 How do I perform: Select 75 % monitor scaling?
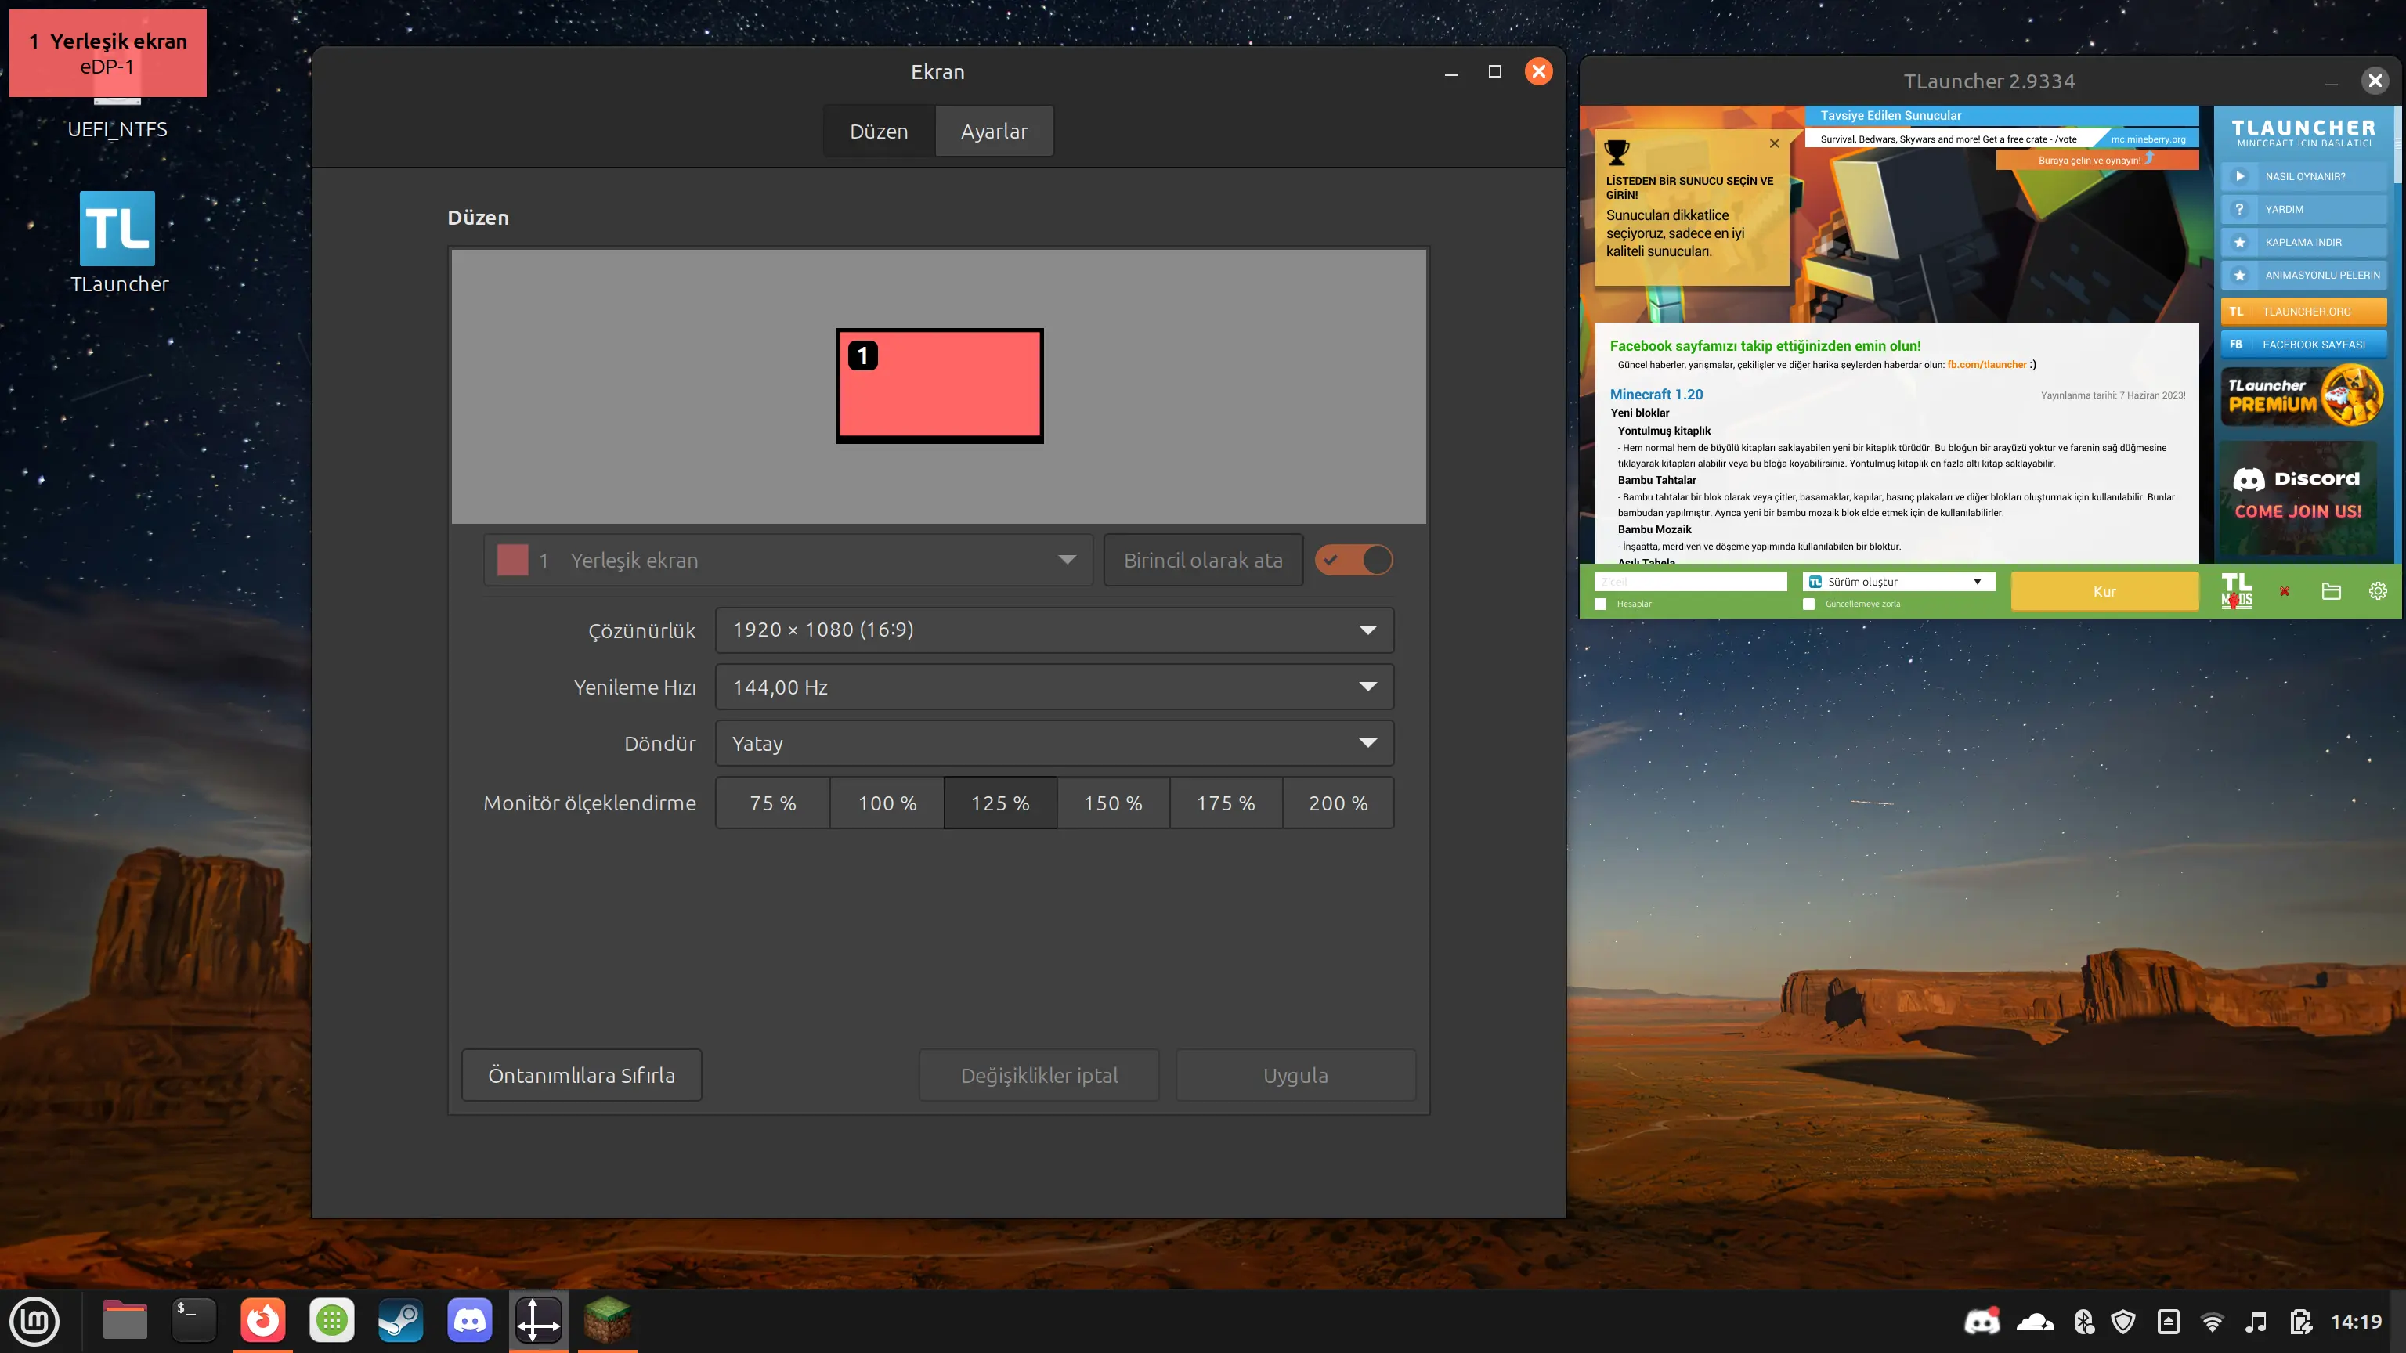point(773,803)
